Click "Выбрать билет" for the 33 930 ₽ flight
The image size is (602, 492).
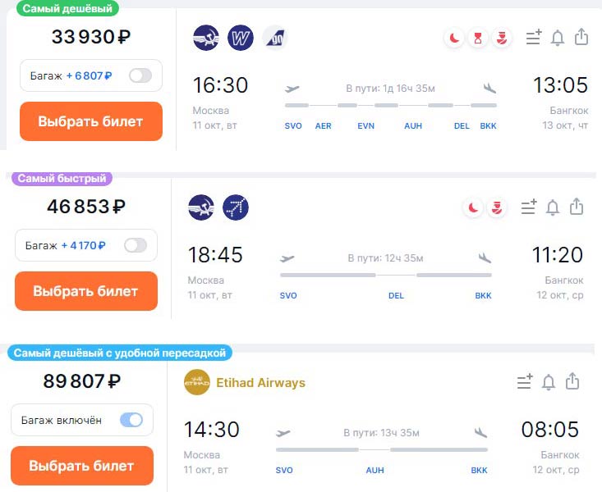[90, 121]
